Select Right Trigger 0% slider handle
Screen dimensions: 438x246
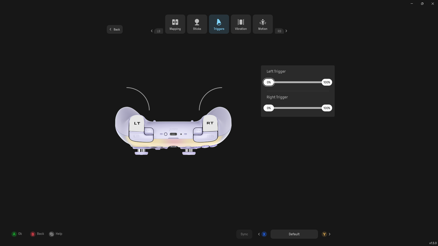point(269,108)
